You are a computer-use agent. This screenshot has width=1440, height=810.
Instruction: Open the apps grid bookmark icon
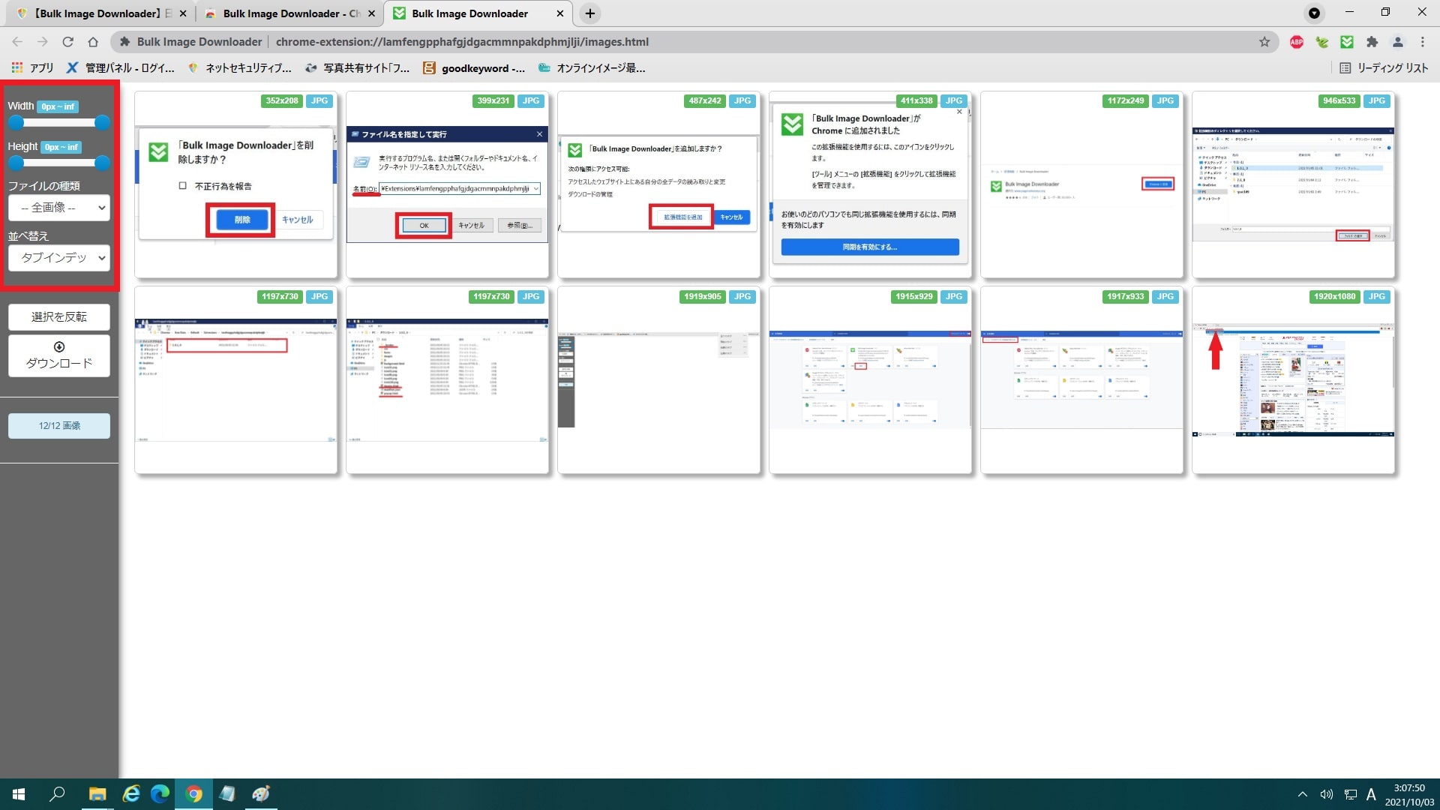(x=16, y=67)
